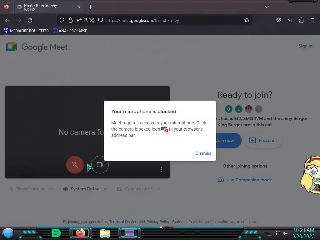
Task: Open the green notes app on taskbar
Action: pos(56,233)
